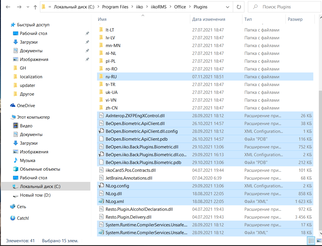
Task: Click the AxInterop.ZKFPEngXControl.dll file icon
Action: tap(101, 115)
